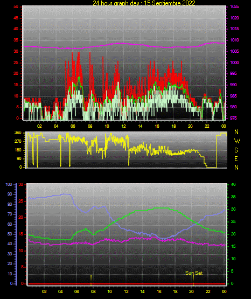
Task: Click the 180 wind direction axis label
Action: 18,150
